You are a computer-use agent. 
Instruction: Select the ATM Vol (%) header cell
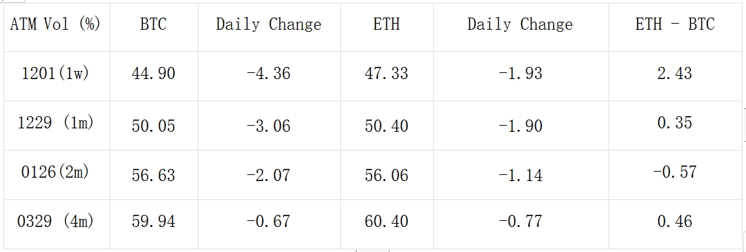(57, 28)
